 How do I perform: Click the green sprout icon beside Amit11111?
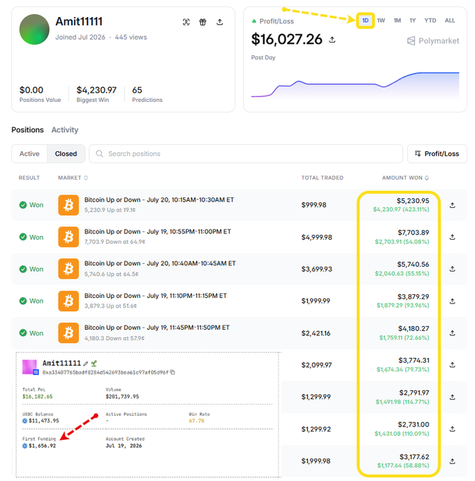94,364
